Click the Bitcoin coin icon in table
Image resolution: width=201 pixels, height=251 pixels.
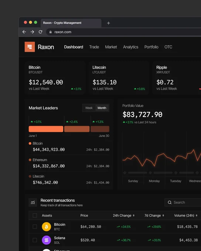click(47, 227)
